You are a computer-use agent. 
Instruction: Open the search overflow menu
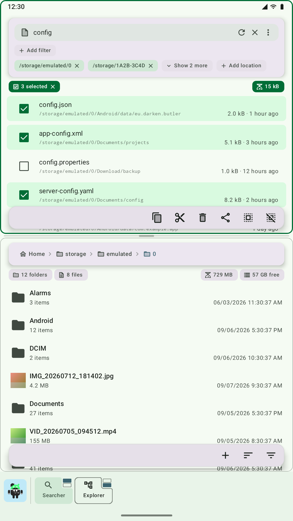pyautogui.click(x=268, y=33)
